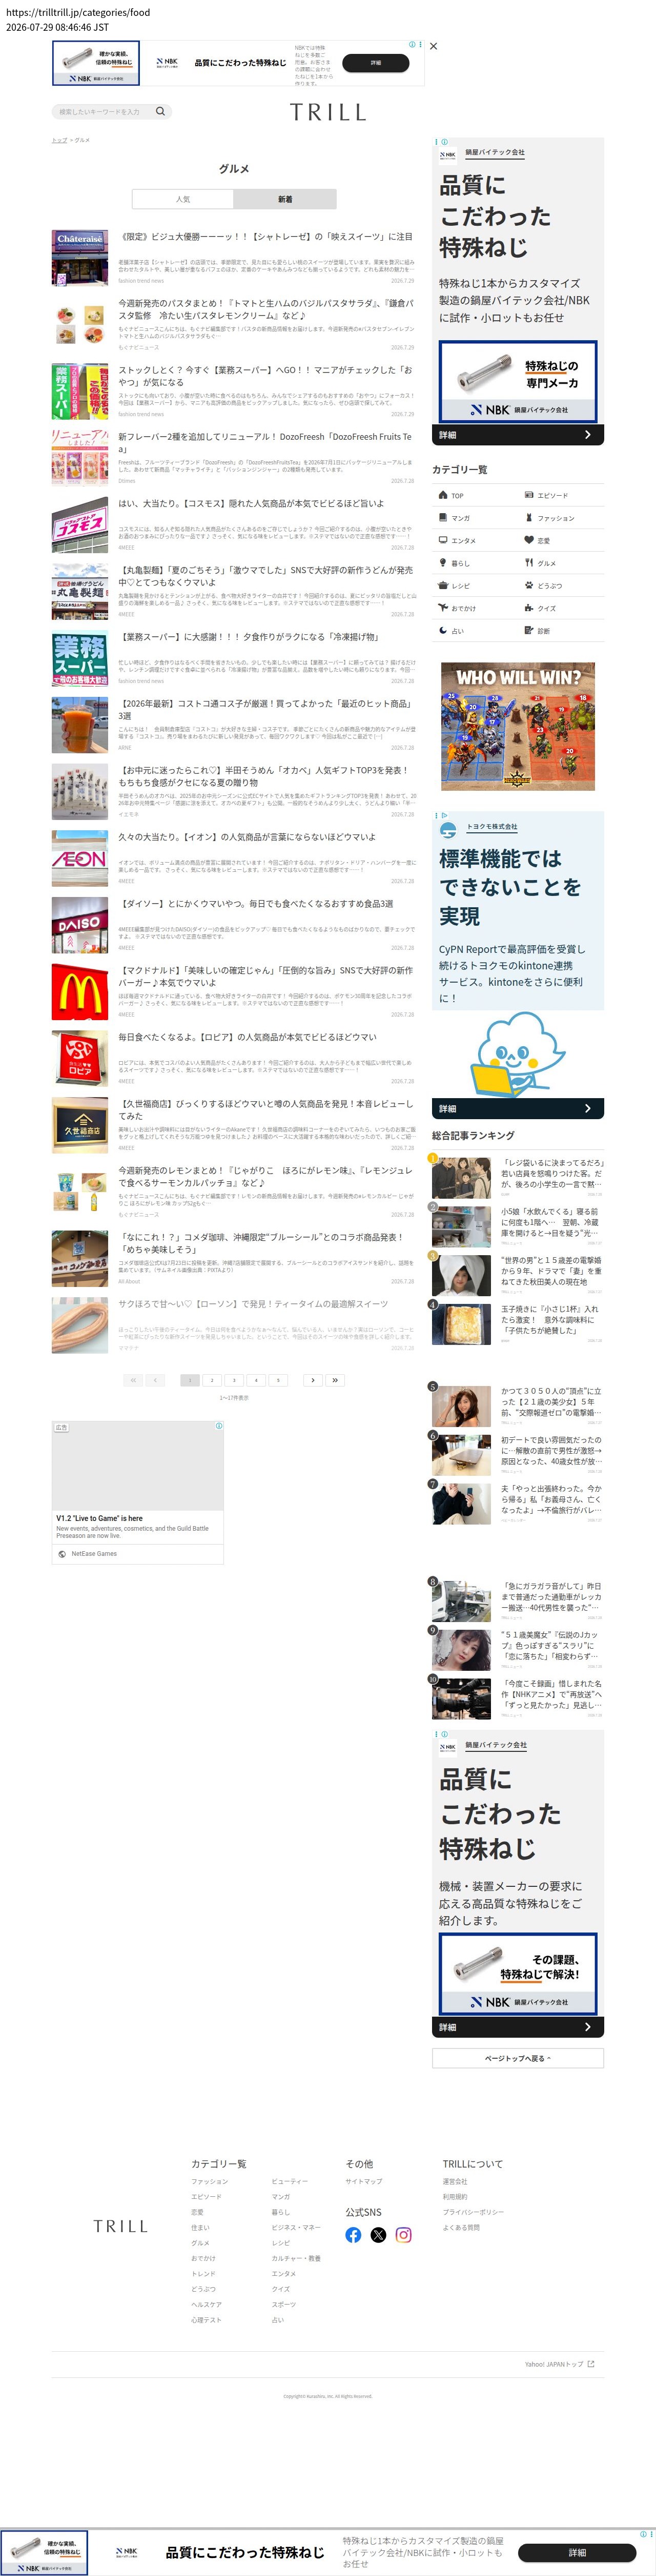Image resolution: width=656 pixels, height=2576 pixels.
Task: Open the Yahoo! JAPANトップ link
Action: point(554,2364)
